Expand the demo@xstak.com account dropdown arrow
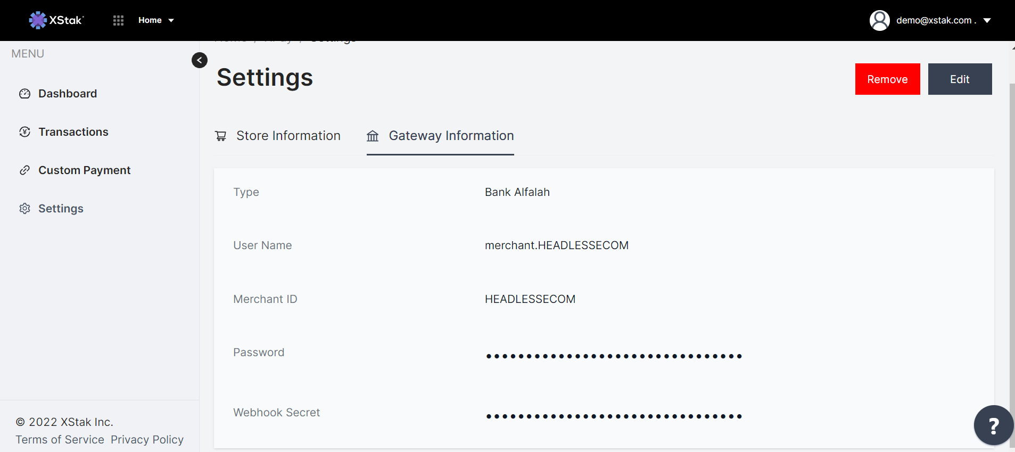Image resolution: width=1015 pixels, height=452 pixels. click(x=987, y=20)
